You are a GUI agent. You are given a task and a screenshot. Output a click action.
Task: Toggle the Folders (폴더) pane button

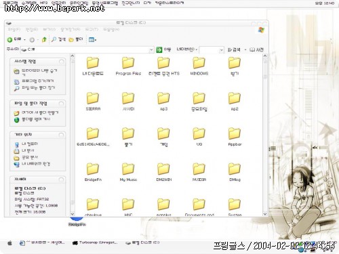[x=76, y=39]
